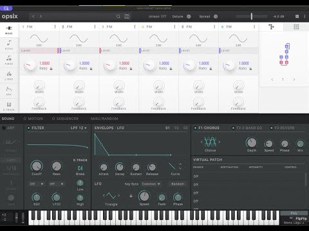
Task: Open the K.Track page in sidebar
Action: coord(9,107)
